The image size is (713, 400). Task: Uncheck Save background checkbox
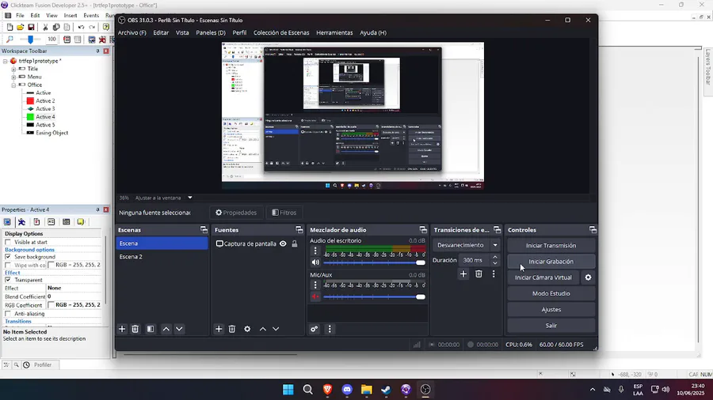point(8,257)
